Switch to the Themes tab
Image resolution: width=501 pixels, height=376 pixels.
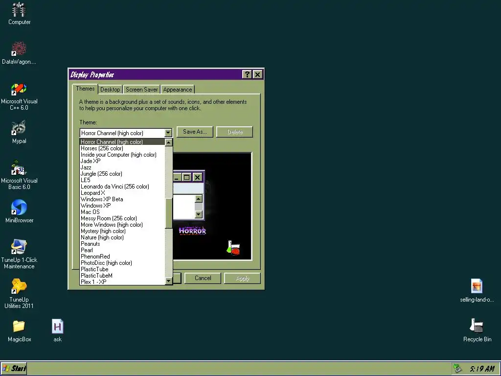[85, 89]
